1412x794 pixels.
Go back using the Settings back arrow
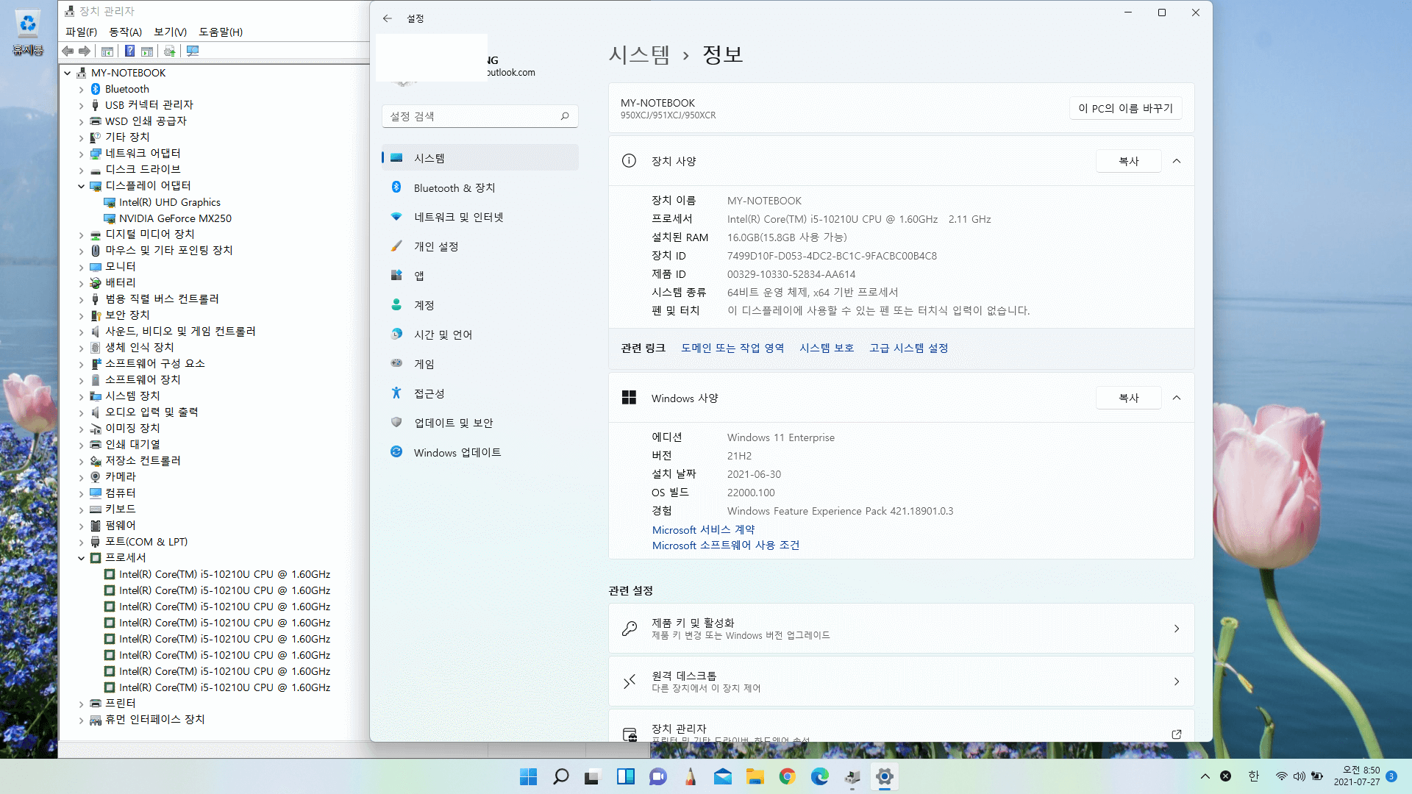tap(388, 18)
